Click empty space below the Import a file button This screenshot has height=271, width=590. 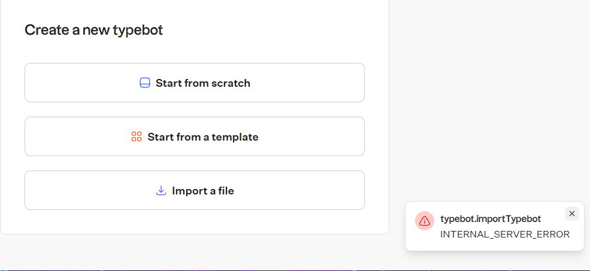[194, 221]
